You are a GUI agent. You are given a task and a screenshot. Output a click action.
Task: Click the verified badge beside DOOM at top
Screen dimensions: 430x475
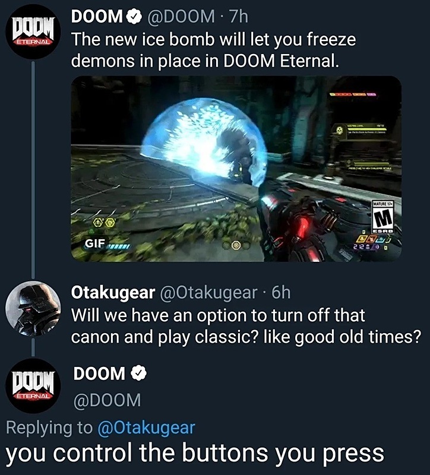pos(134,17)
